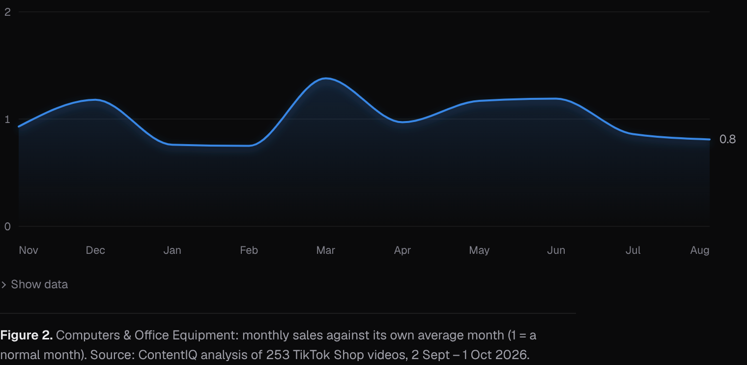Click the Feb axis label

(x=249, y=250)
